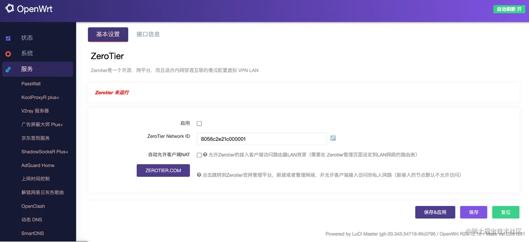Expand the 系统 section in sidebar
This screenshot has width=529, height=242.
point(27,54)
